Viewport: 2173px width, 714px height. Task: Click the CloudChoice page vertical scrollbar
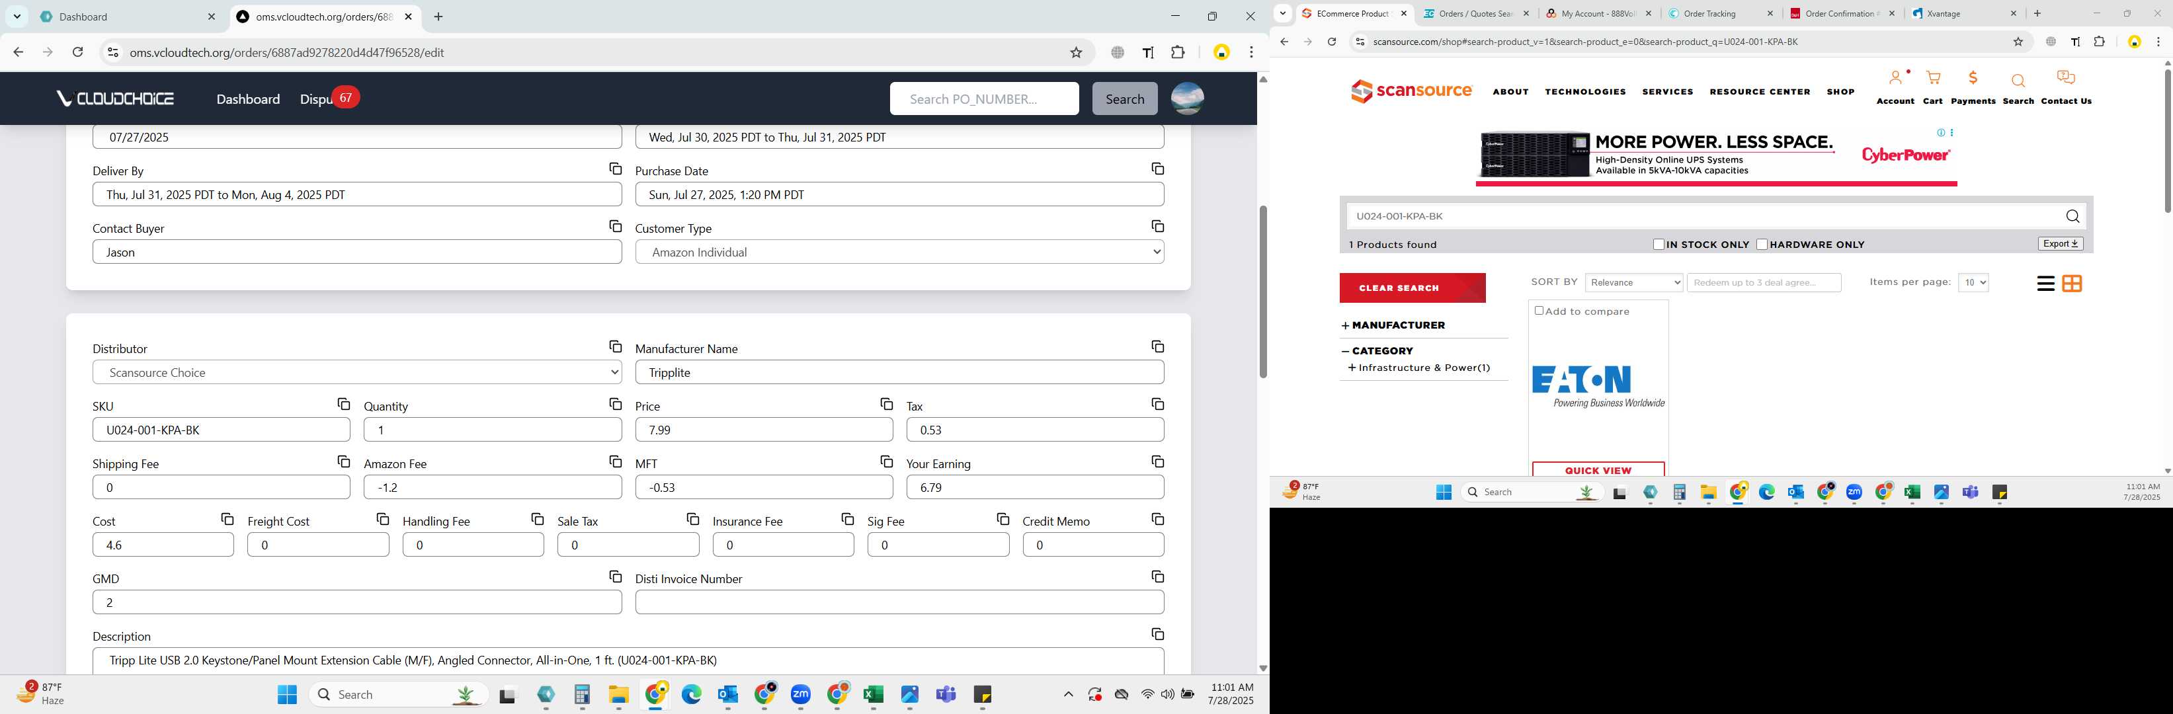(x=1263, y=291)
